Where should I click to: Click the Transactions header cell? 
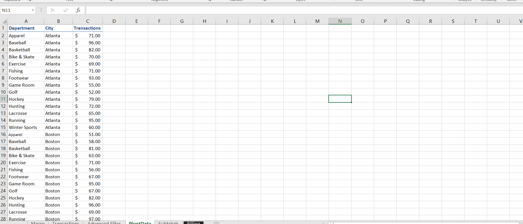[x=88, y=28]
